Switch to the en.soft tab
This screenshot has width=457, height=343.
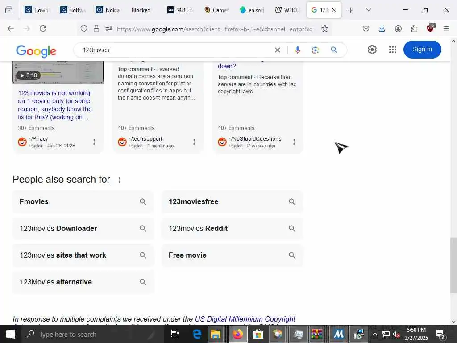tap(252, 10)
